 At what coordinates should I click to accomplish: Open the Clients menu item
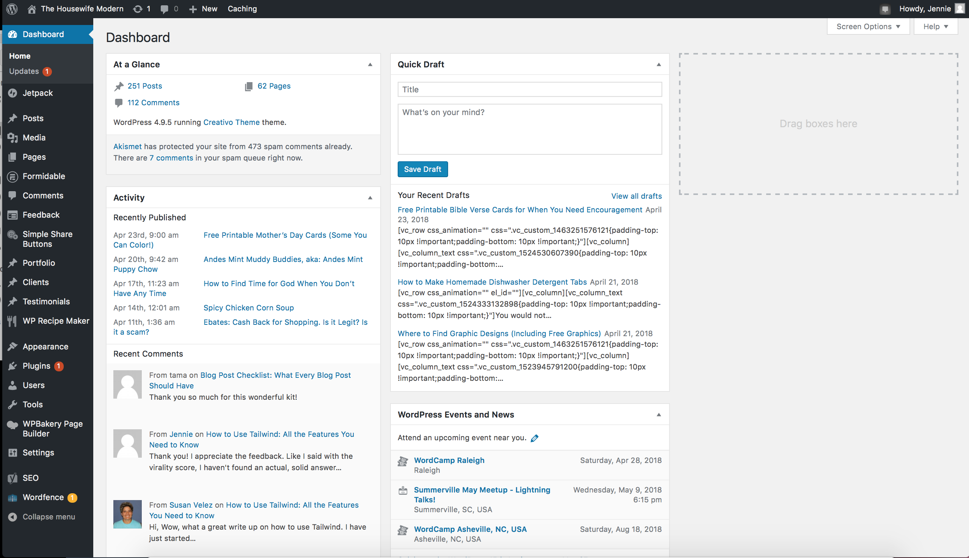coord(36,282)
